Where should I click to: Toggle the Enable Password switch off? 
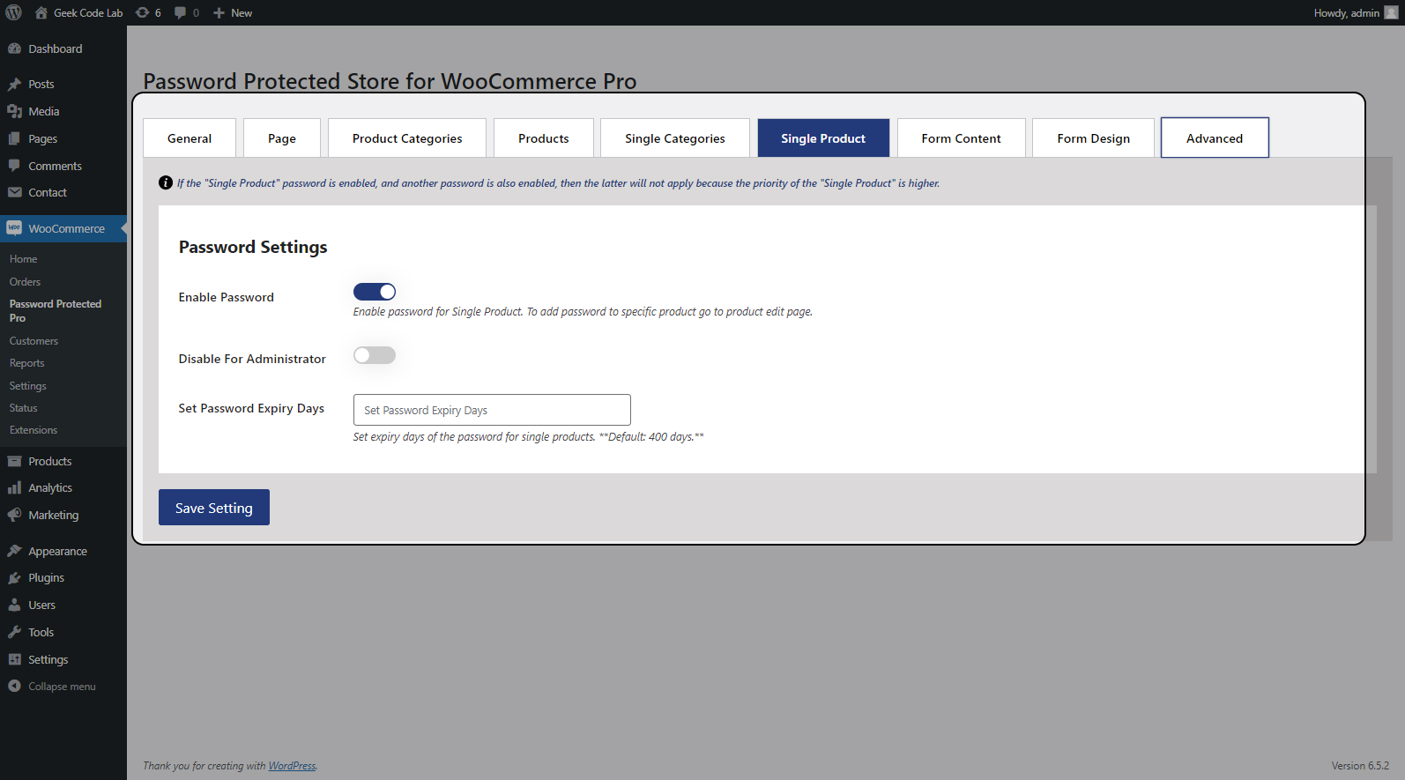pos(375,292)
